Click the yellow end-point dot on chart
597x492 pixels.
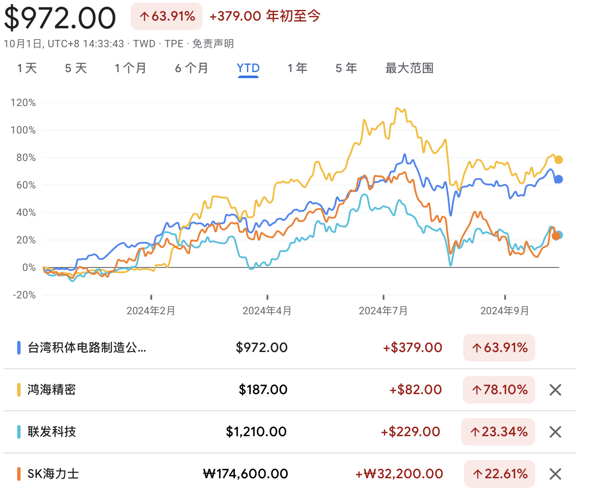point(558,160)
